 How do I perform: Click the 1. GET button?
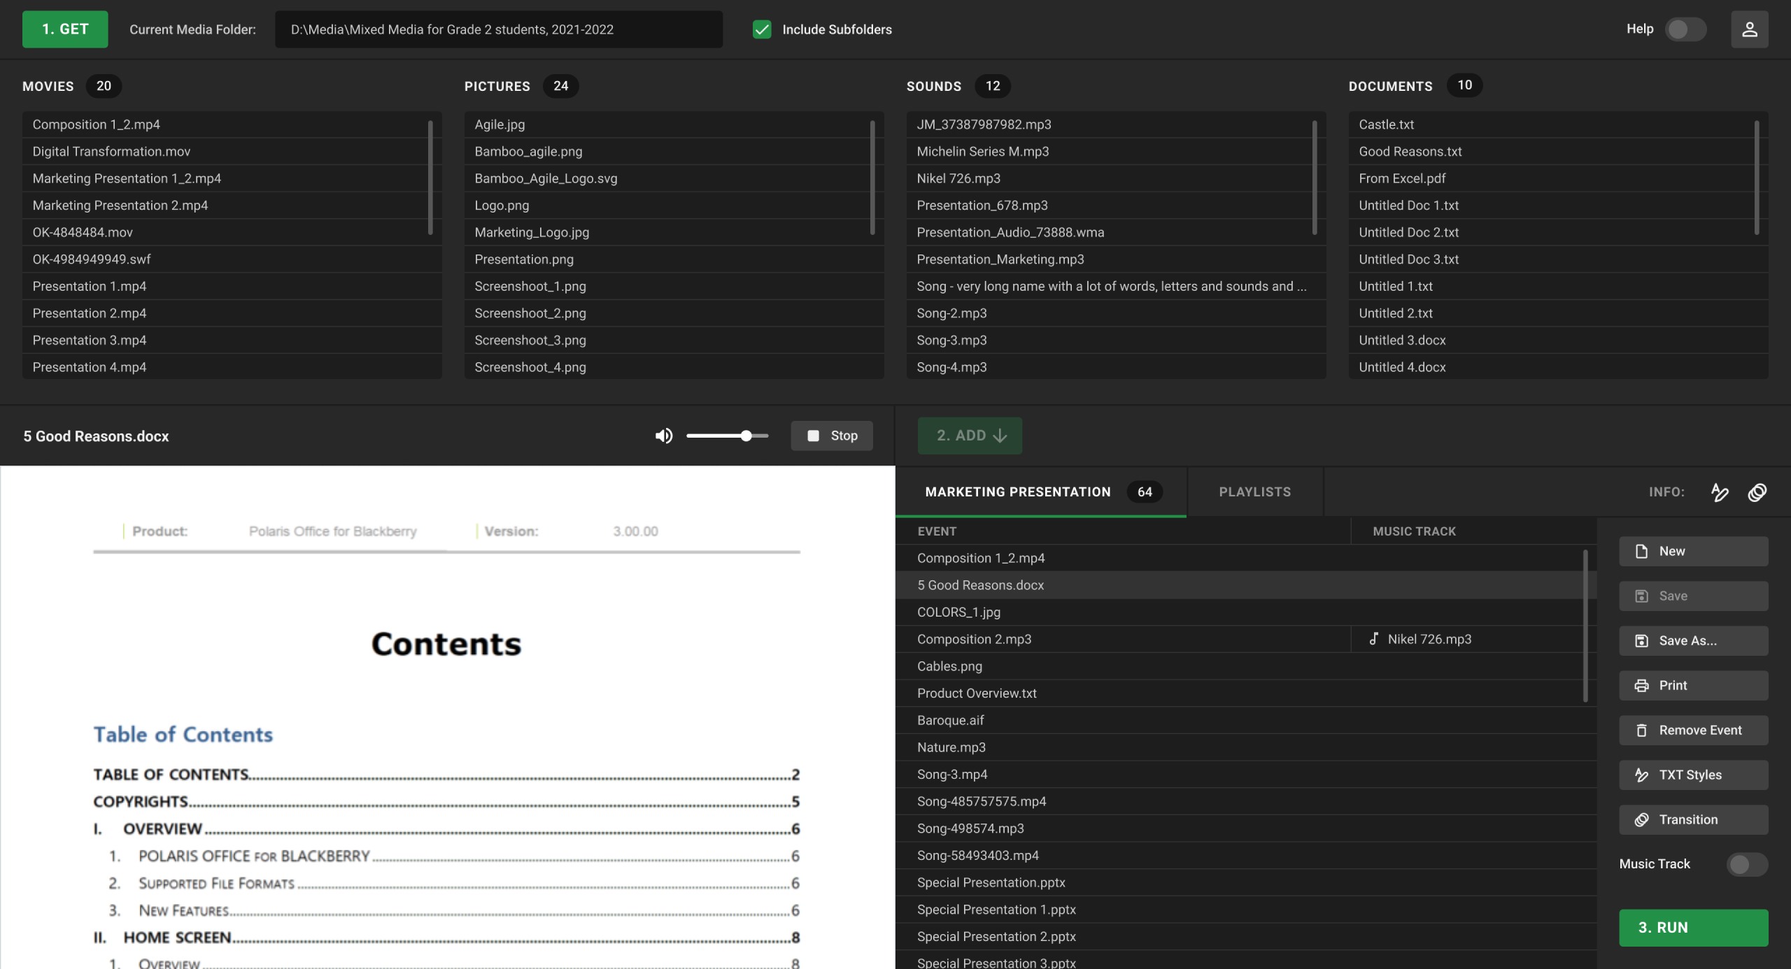coord(65,29)
